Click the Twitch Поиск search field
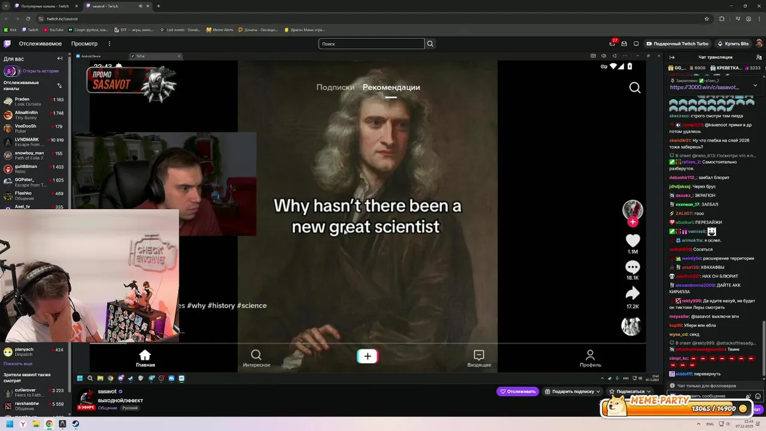This screenshot has width=766, height=431. pos(372,44)
